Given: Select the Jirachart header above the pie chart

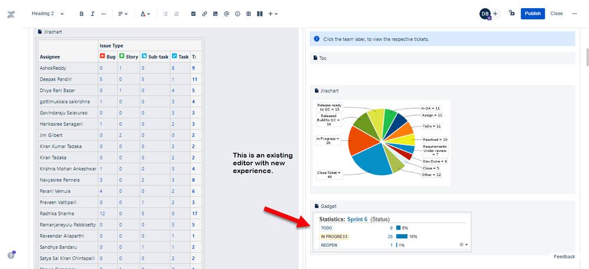Looking at the screenshot, I should 327,91.
